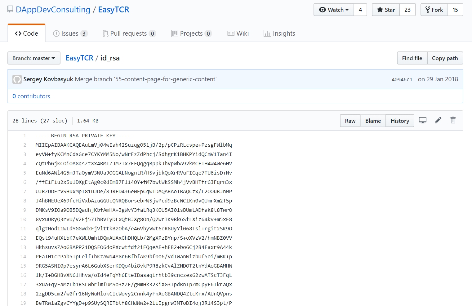Click Sergey Kovbasyuk's avatar image
The height and width of the screenshot is (306, 472).
pyautogui.click(x=17, y=79)
